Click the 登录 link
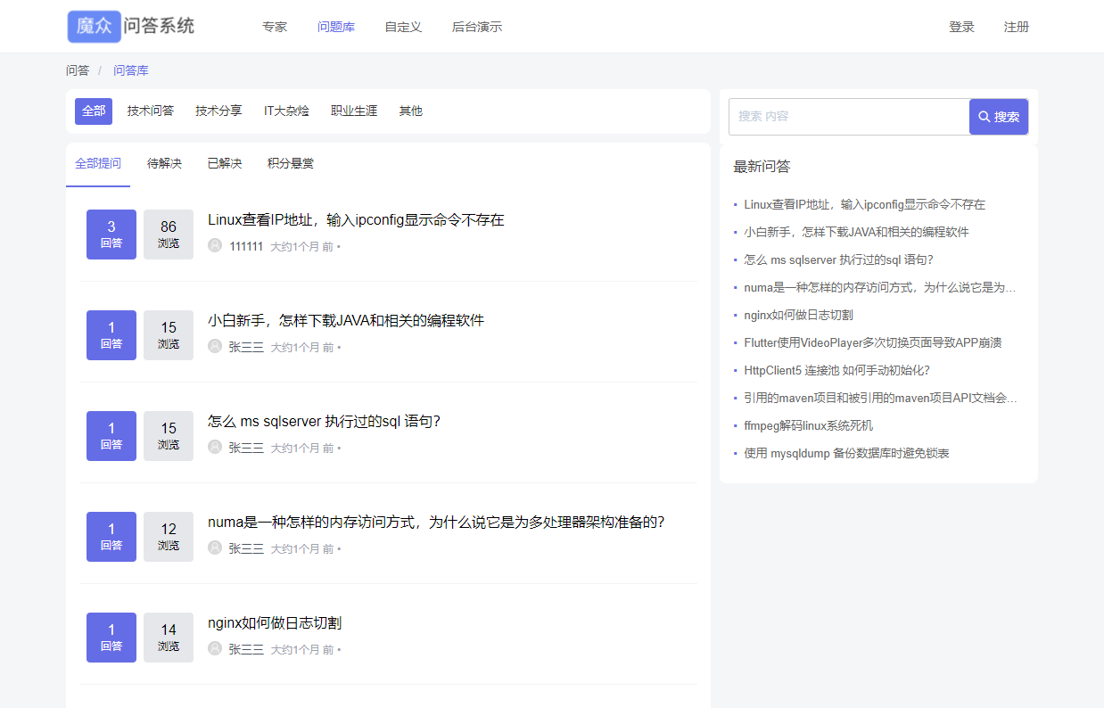 961,27
